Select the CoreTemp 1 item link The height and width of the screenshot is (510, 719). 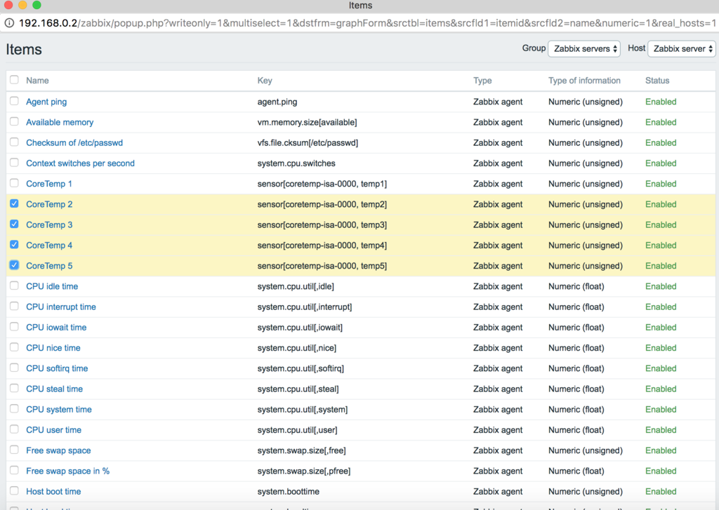[x=49, y=184]
